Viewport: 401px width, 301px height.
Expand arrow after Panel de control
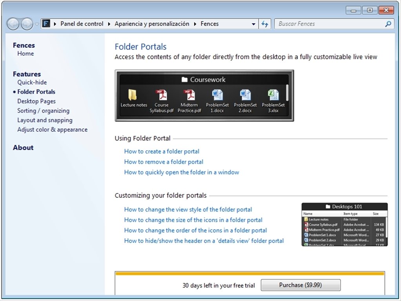[109, 24]
